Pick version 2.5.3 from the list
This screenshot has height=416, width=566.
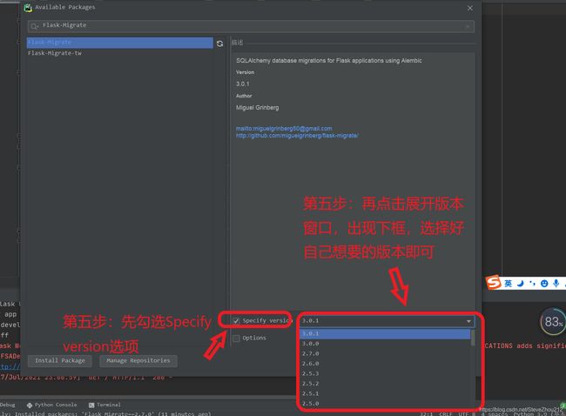point(385,373)
